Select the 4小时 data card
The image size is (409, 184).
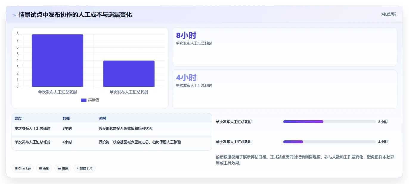[285, 89]
